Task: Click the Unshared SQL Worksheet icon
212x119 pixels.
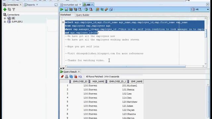Action: point(97,9)
